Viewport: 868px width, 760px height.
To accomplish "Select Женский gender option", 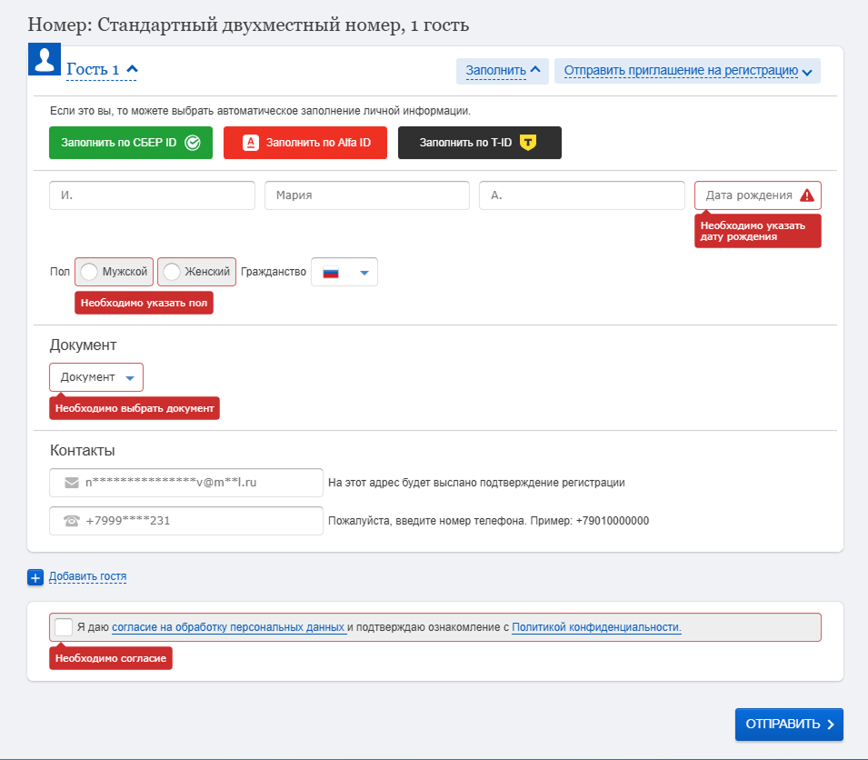I will pyautogui.click(x=196, y=272).
